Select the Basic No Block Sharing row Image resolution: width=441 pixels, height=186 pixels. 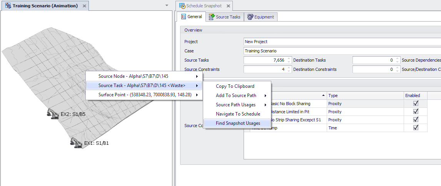click(x=335, y=104)
